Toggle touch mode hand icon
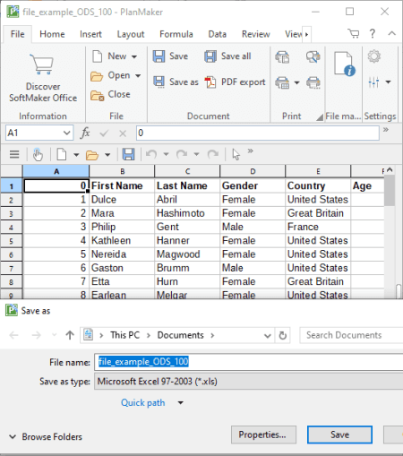The width and height of the screenshot is (403, 456). (x=38, y=154)
